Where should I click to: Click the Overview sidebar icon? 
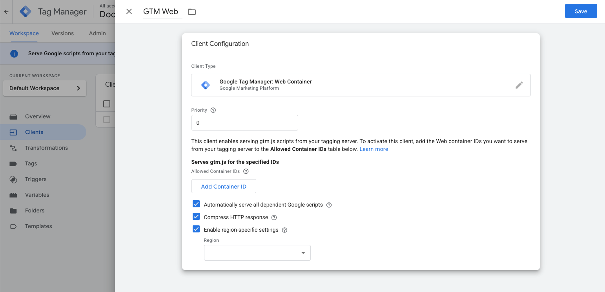click(x=13, y=116)
